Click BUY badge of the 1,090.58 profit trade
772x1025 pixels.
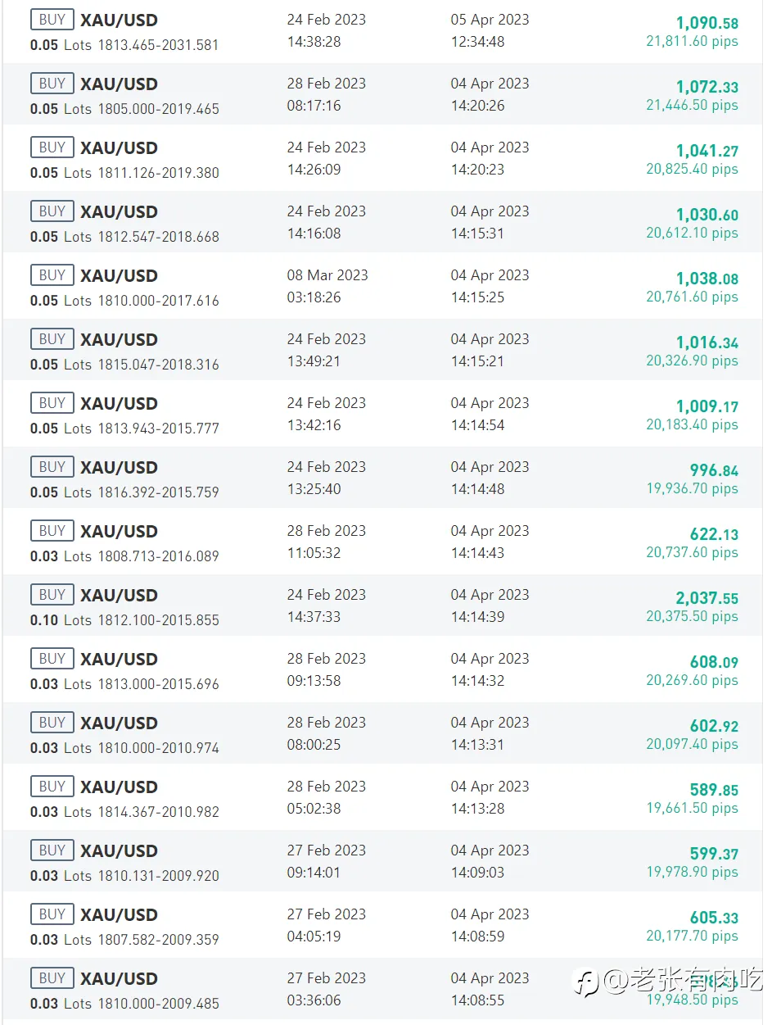(52, 20)
